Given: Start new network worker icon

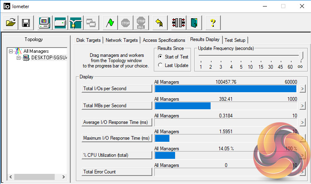Looking at the screenshot, I should (x=76, y=23).
